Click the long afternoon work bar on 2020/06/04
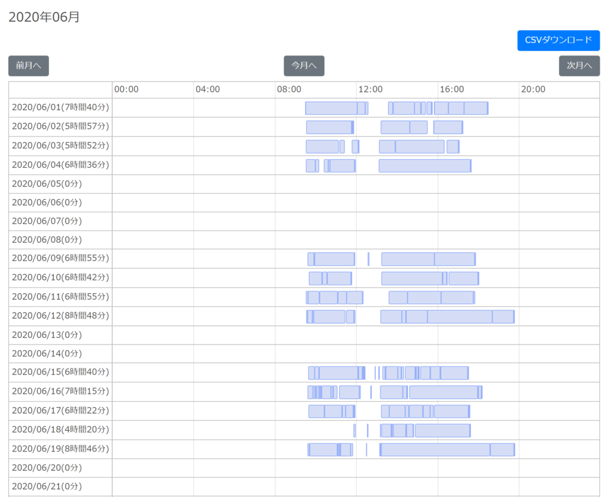This screenshot has width=605, height=497. tap(424, 166)
